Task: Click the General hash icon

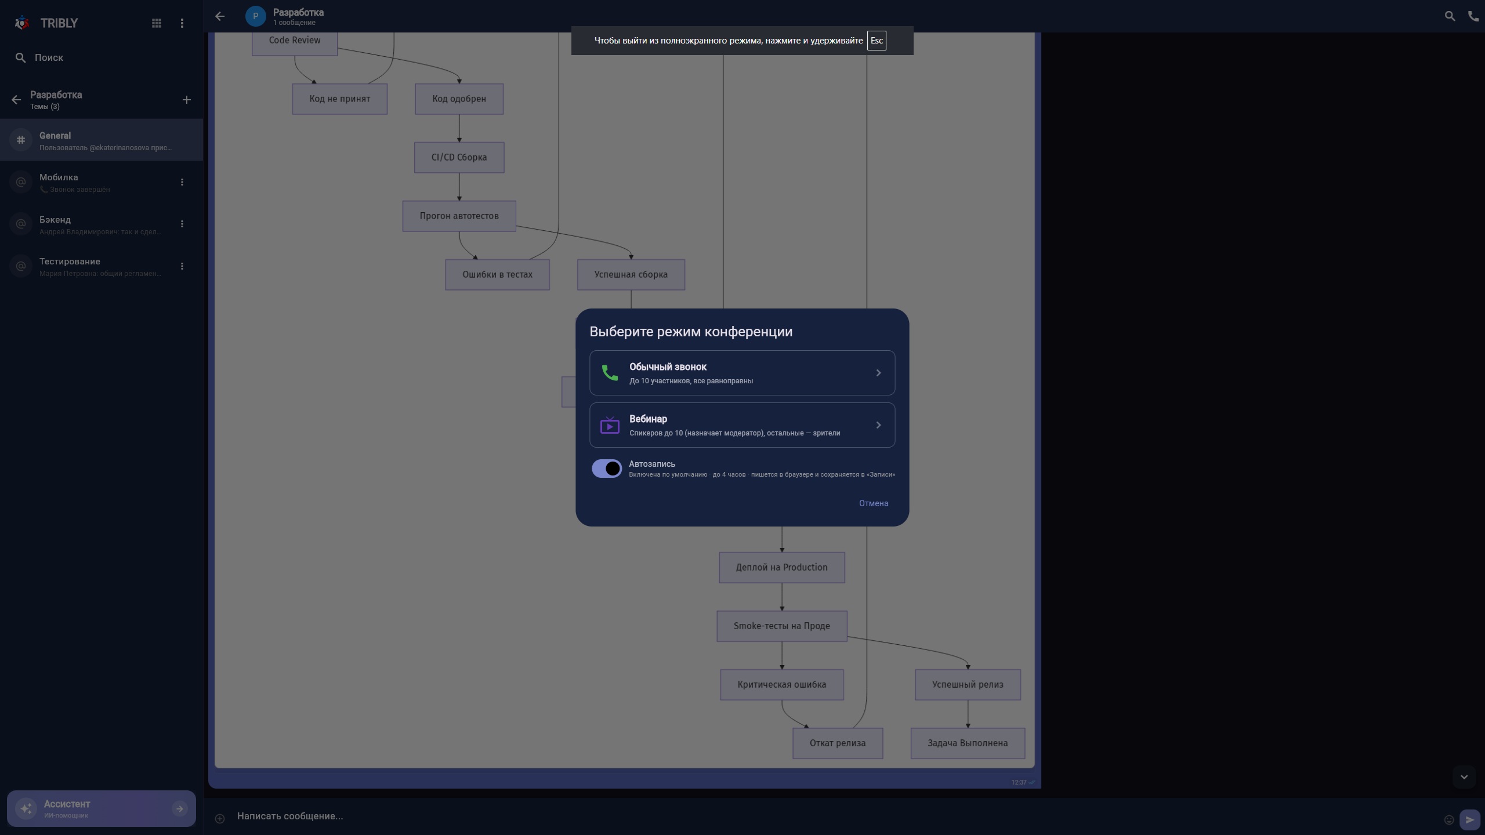Action: click(21, 140)
